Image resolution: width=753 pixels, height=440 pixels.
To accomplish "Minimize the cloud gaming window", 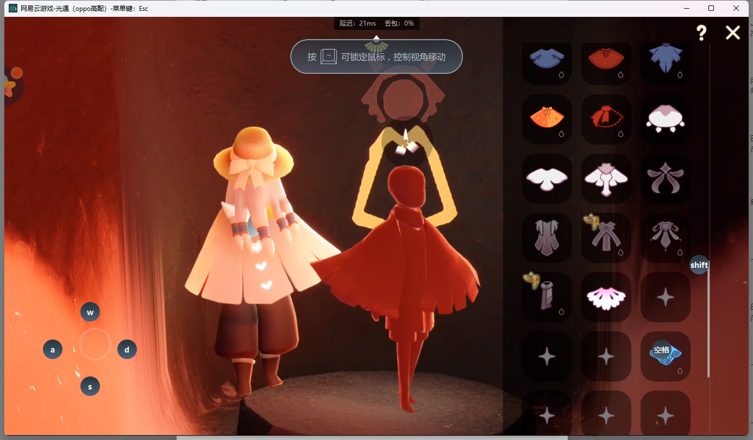I will 687,8.
